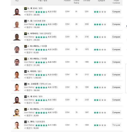Sort by the Overall Rating column header
Viewport: 127px width, 132px height.
click(76, 2)
